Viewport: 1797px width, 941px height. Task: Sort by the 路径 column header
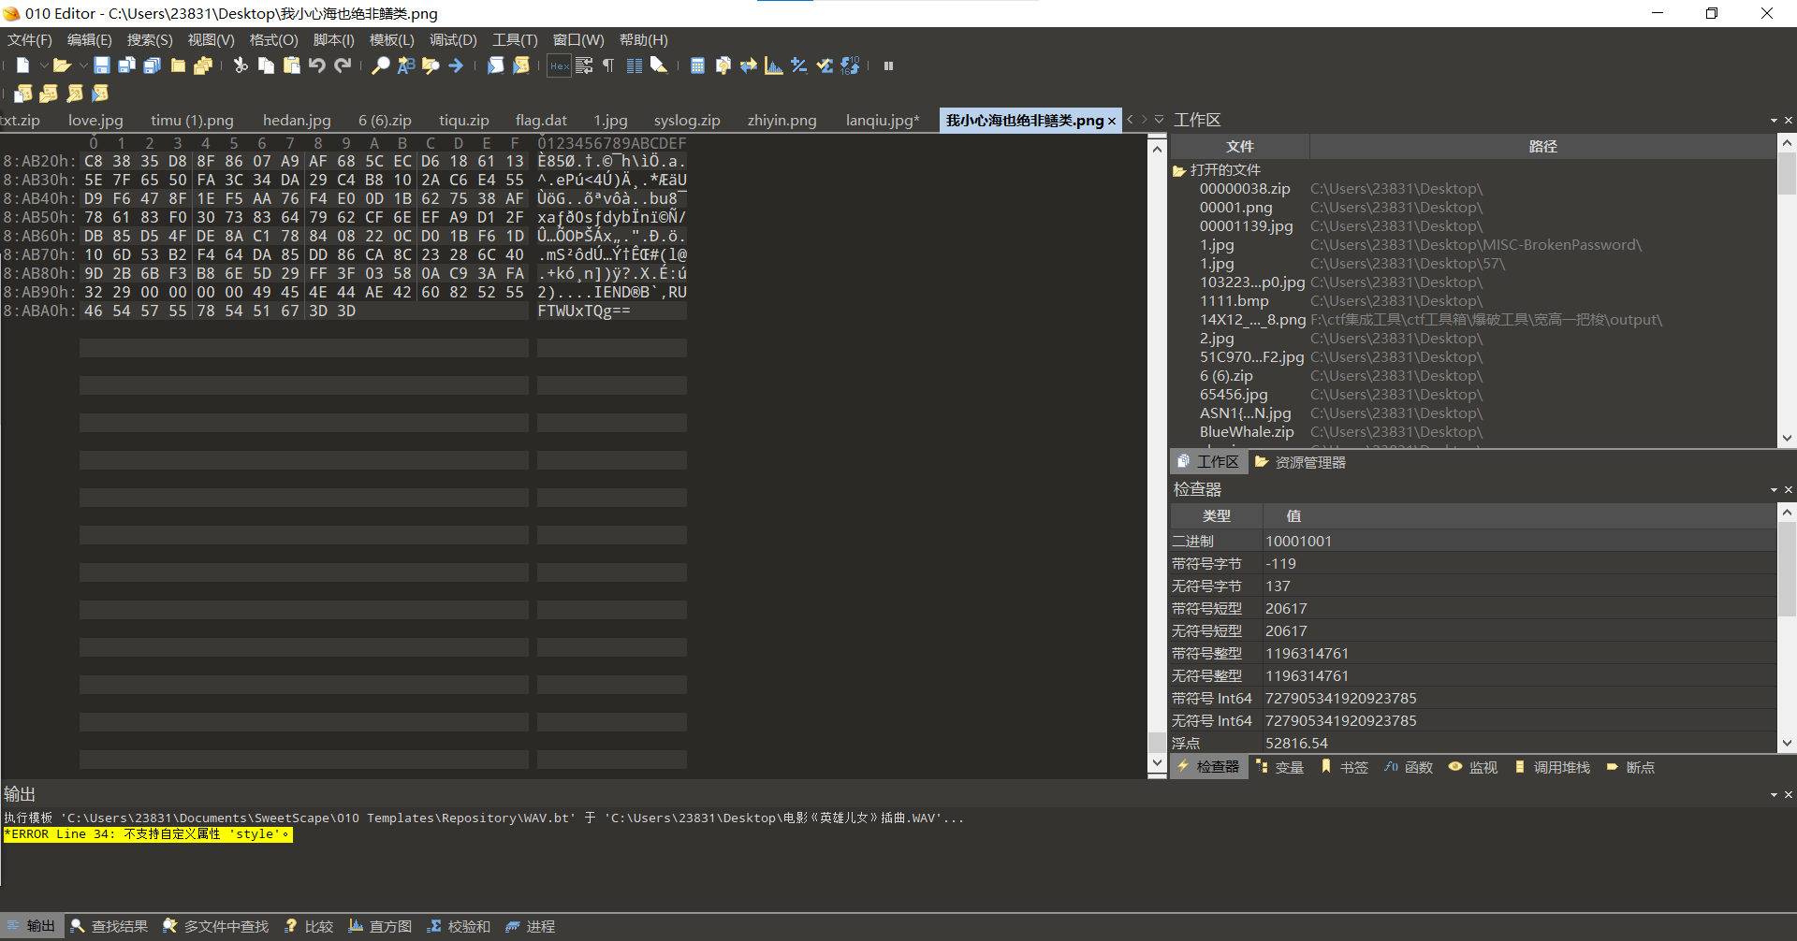point(1542,147)
